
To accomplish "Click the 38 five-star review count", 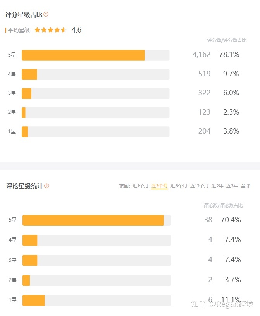I will point(208,220).
